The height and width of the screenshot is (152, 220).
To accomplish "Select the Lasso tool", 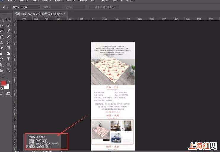I will [x=1, y=25].
